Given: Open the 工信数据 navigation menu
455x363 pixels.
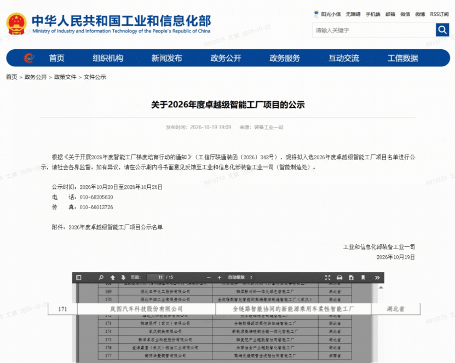Looking at the screenshot, I should pos(403,58).
